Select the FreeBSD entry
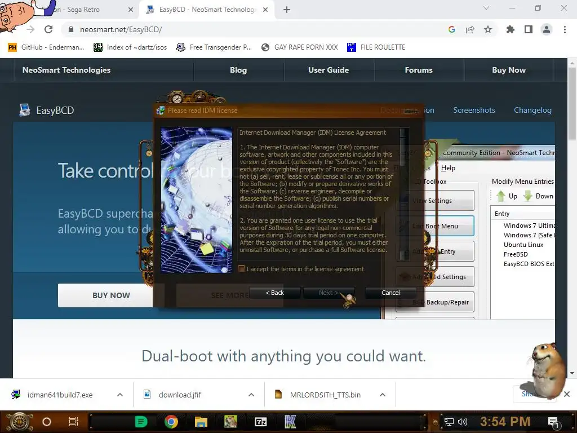577x433 pixels. point(516,254)
